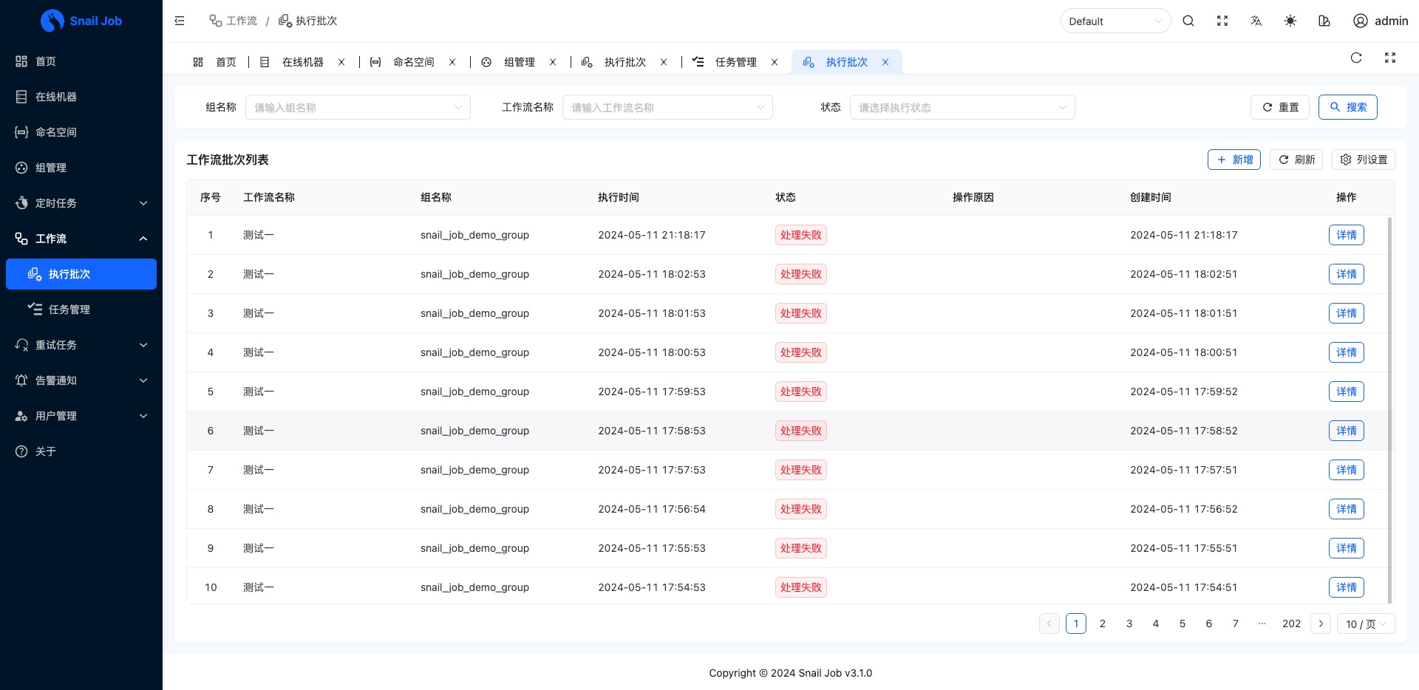This screenshot has height=690, width=1419.
Task: Reload the page with the tab bar refresh icon
Action: [x=1356, y=58]
